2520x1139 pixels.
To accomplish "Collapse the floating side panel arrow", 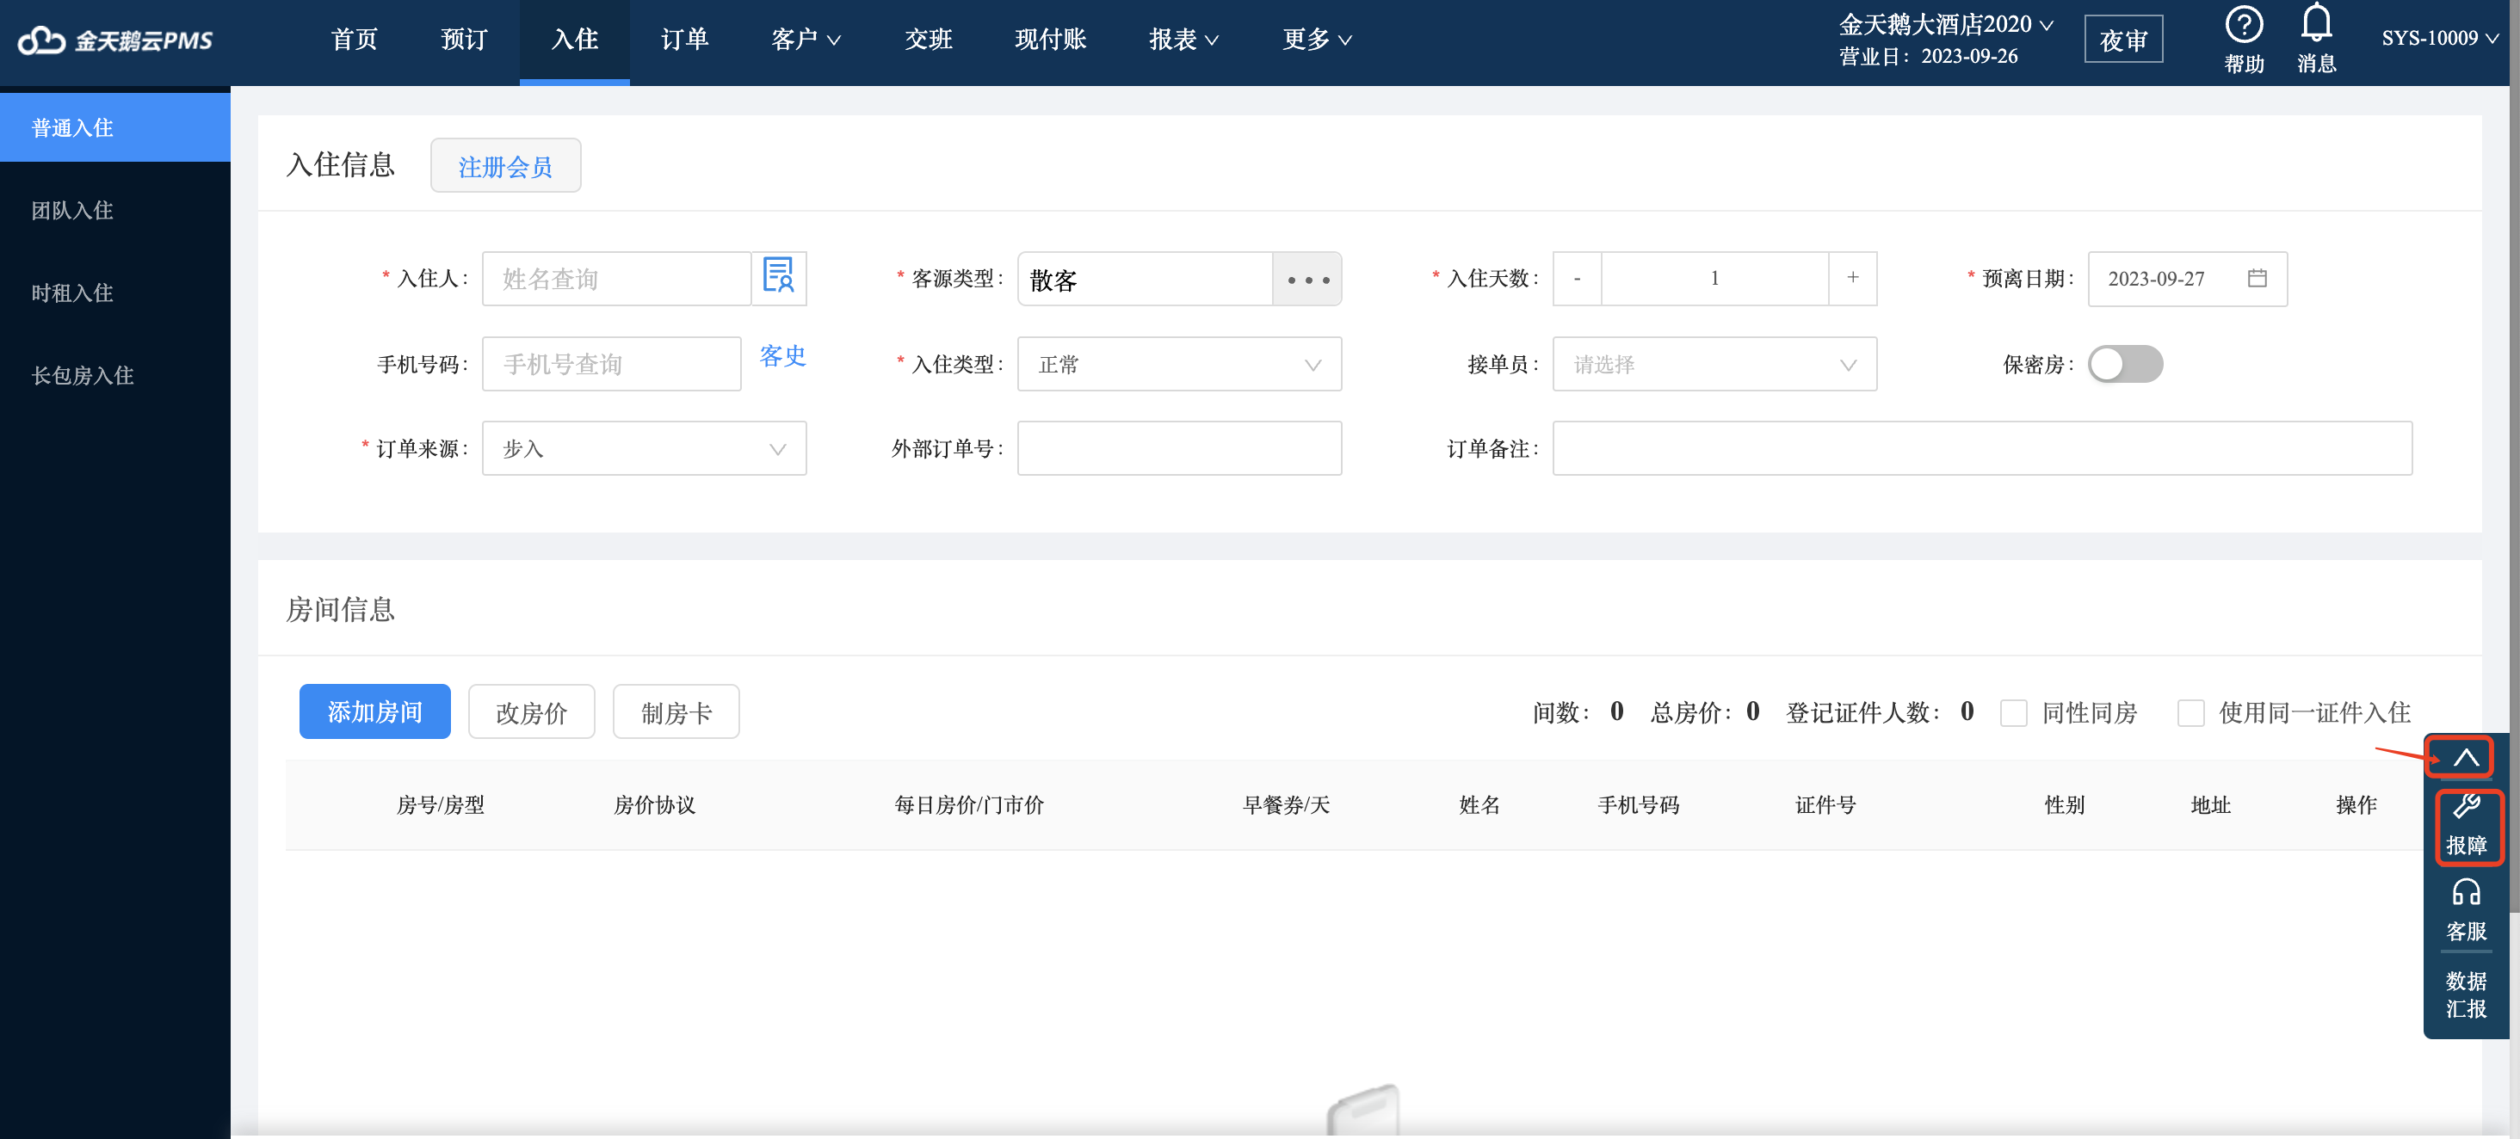I will tap(2465, 757).
